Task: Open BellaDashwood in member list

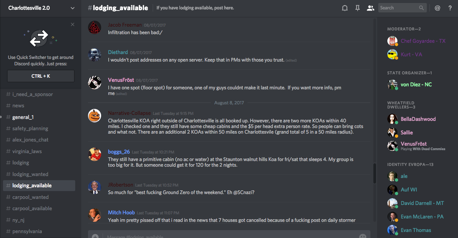Action: [418, 119]
